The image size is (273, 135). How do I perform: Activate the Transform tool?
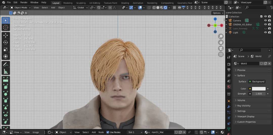[x=6, y=56]
